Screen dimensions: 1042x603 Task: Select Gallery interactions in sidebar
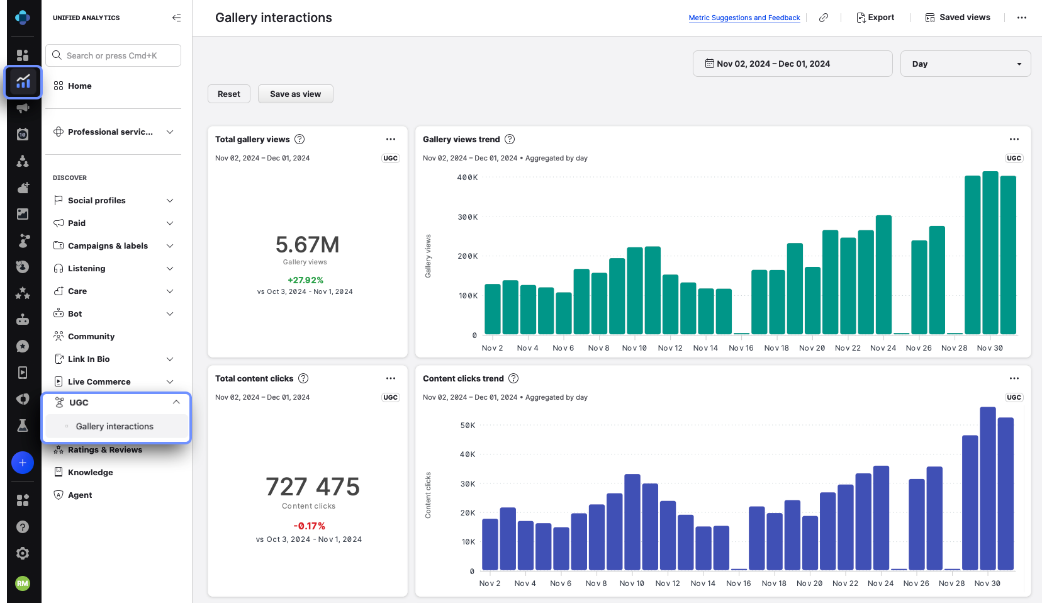point(115,426)
